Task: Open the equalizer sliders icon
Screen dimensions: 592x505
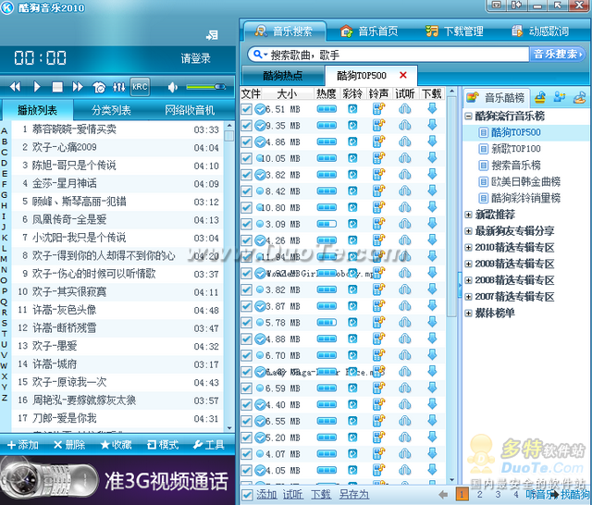Action: coord(118,87)
